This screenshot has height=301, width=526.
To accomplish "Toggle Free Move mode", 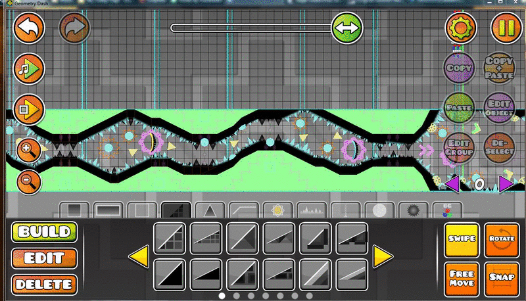I will point(462,279).
